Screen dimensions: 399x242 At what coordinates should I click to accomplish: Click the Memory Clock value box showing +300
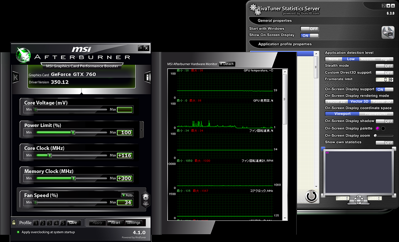[125, 178]
